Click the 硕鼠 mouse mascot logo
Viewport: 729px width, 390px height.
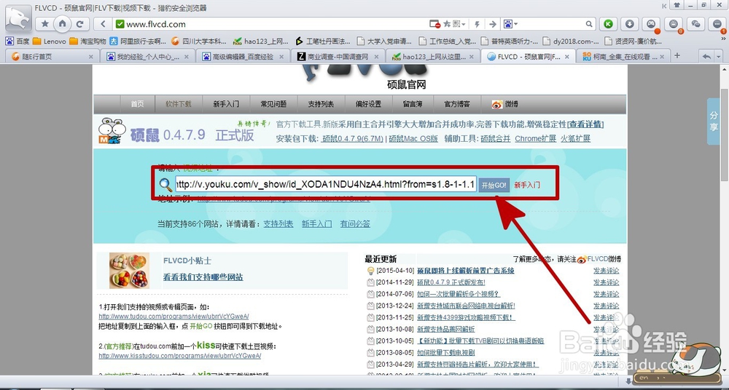click(x=112, y=131)
